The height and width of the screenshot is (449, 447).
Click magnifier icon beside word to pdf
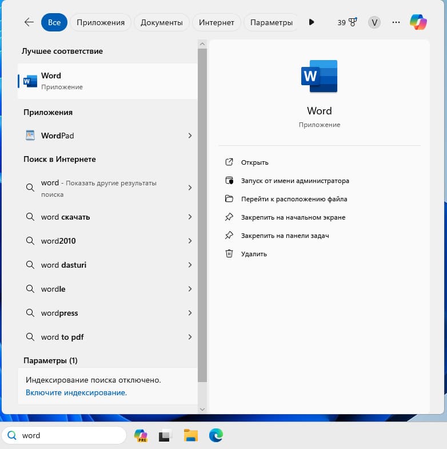(x=30, y=337)
